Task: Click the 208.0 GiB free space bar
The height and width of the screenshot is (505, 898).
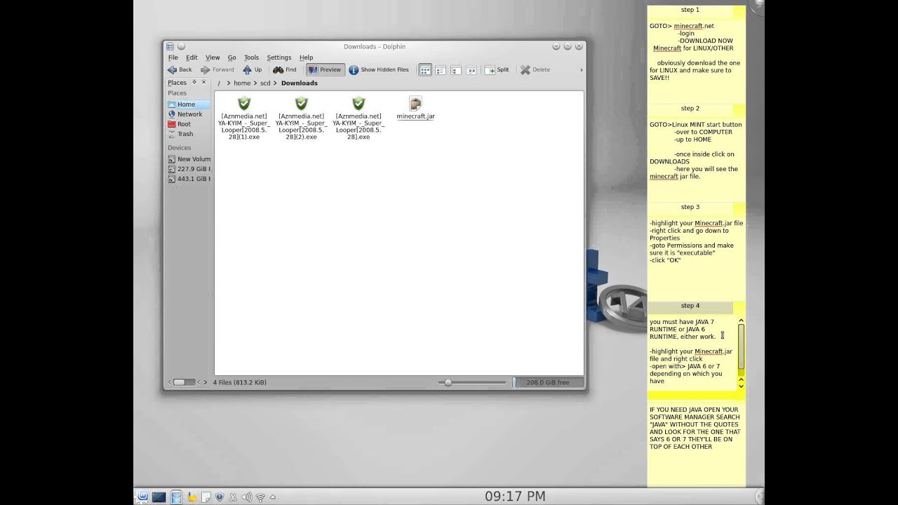Action: pos(549,382)
